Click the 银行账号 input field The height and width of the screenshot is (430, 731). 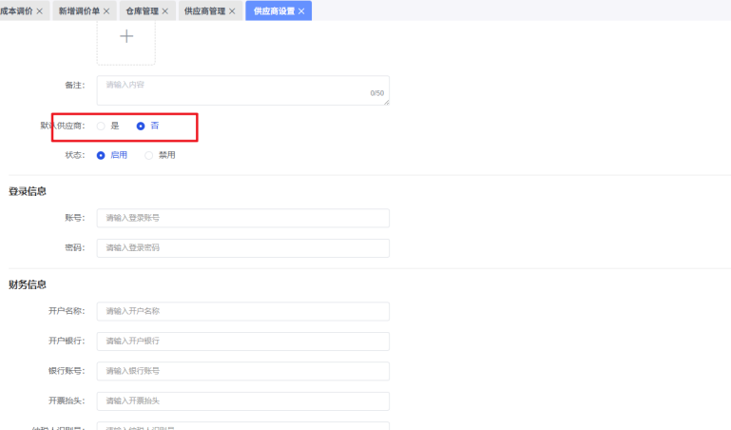[243, 371]
